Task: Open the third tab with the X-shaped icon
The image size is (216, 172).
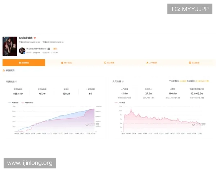Action: 109,63
